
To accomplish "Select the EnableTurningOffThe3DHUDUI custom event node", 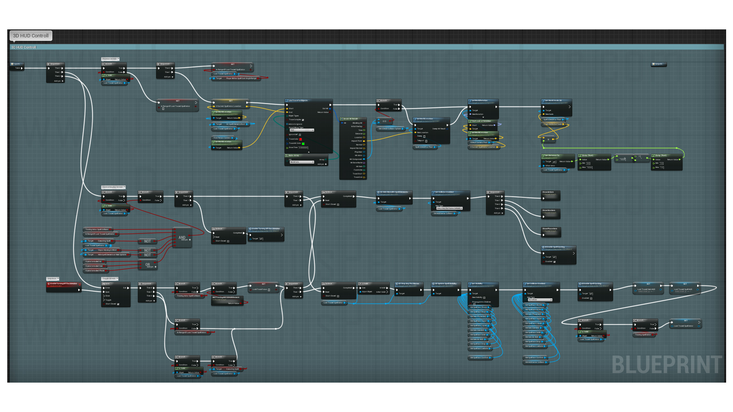I will 64,287.
